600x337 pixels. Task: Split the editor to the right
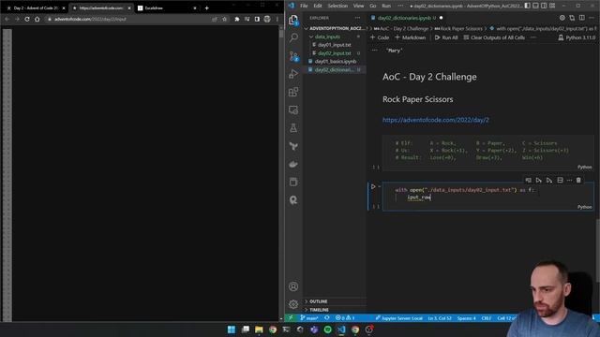pos(581,18)
